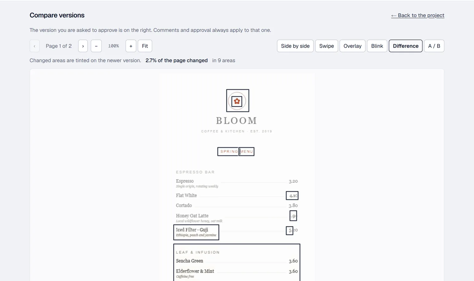Click the LEAF & INFUSION section heading
Screen dimensions: 474x281
tap(198, 252)
